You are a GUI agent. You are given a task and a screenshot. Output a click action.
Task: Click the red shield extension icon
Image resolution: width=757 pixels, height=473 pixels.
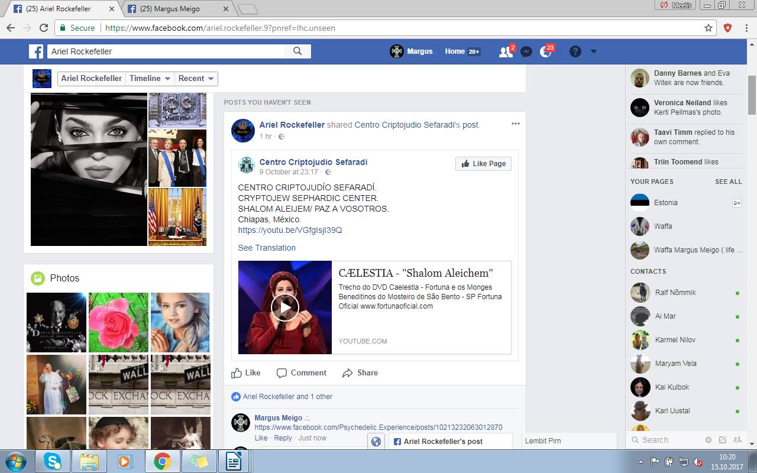(x=728, y=28)
